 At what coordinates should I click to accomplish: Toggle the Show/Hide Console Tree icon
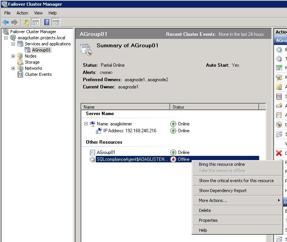35,22
